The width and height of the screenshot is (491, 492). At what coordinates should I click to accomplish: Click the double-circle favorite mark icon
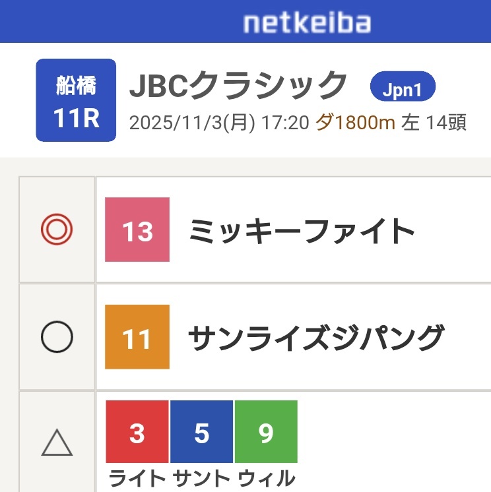57,230
